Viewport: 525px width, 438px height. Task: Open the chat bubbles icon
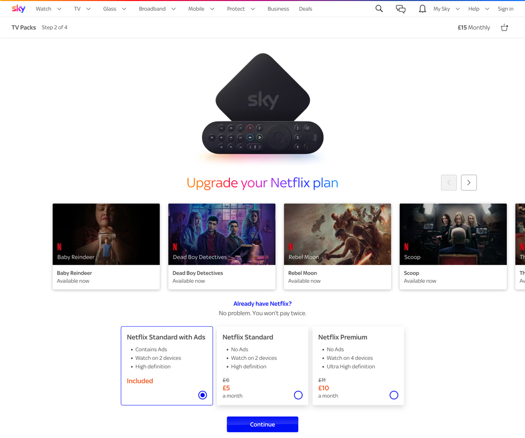(x=400, y=9)
